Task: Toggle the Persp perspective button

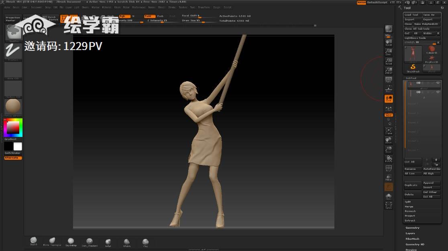Action: point(388,80)
